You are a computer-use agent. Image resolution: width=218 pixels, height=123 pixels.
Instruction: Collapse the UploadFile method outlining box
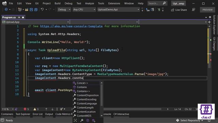[x=26, y=50]
